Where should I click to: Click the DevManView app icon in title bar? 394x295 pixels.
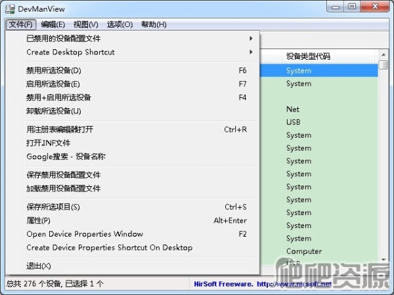10,7
